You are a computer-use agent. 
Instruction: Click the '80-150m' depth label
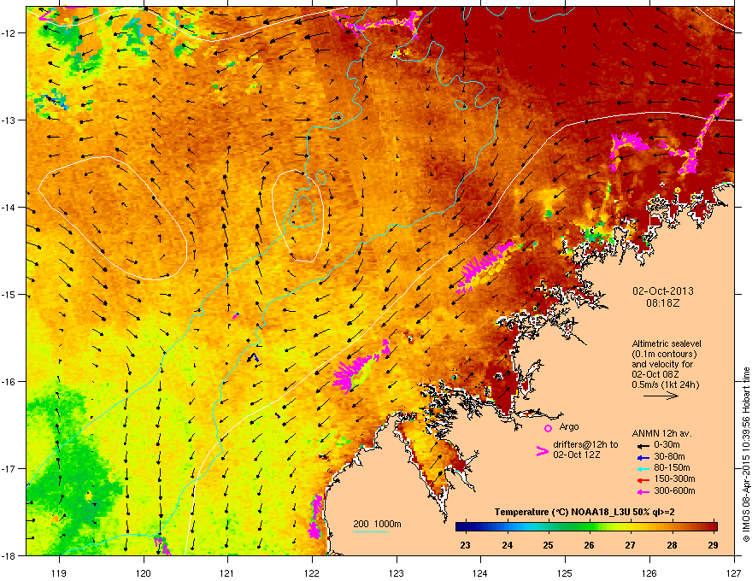672,467
